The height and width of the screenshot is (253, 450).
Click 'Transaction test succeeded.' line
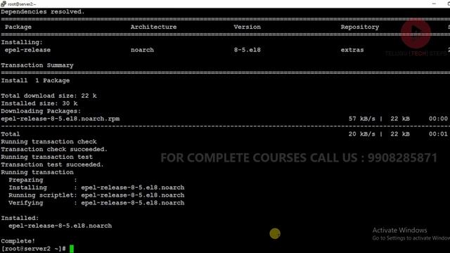(52, 164)
